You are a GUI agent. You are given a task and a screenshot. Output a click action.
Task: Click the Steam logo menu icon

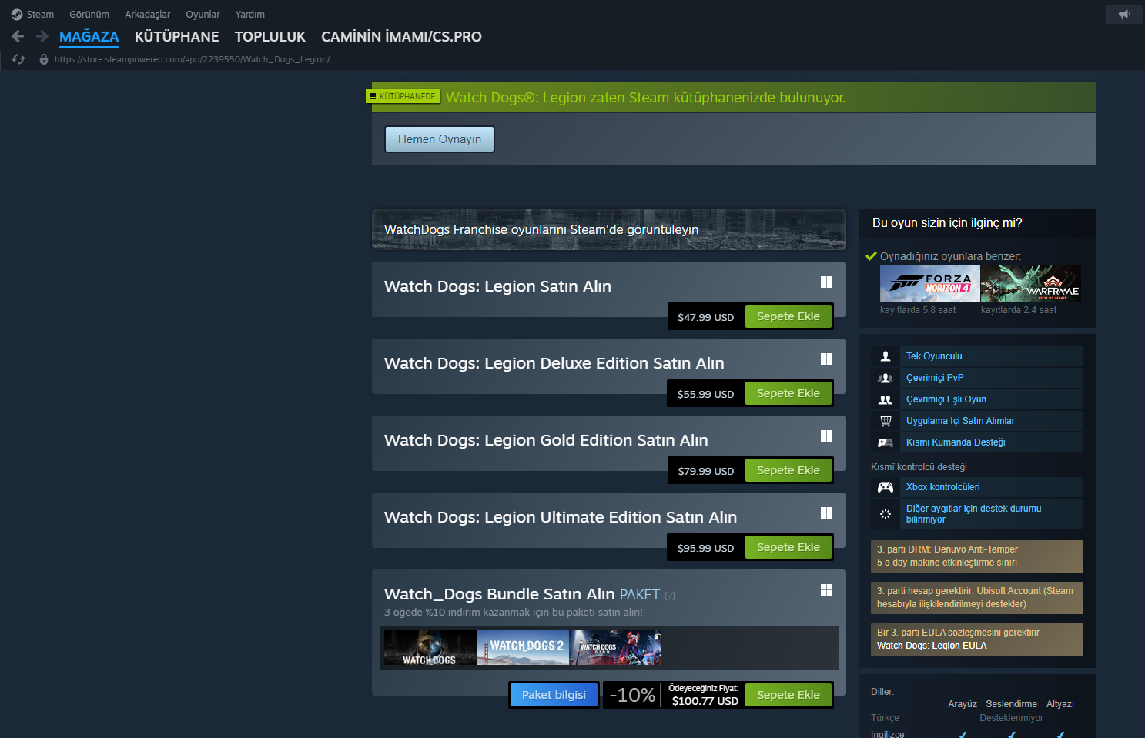[17, 15]
